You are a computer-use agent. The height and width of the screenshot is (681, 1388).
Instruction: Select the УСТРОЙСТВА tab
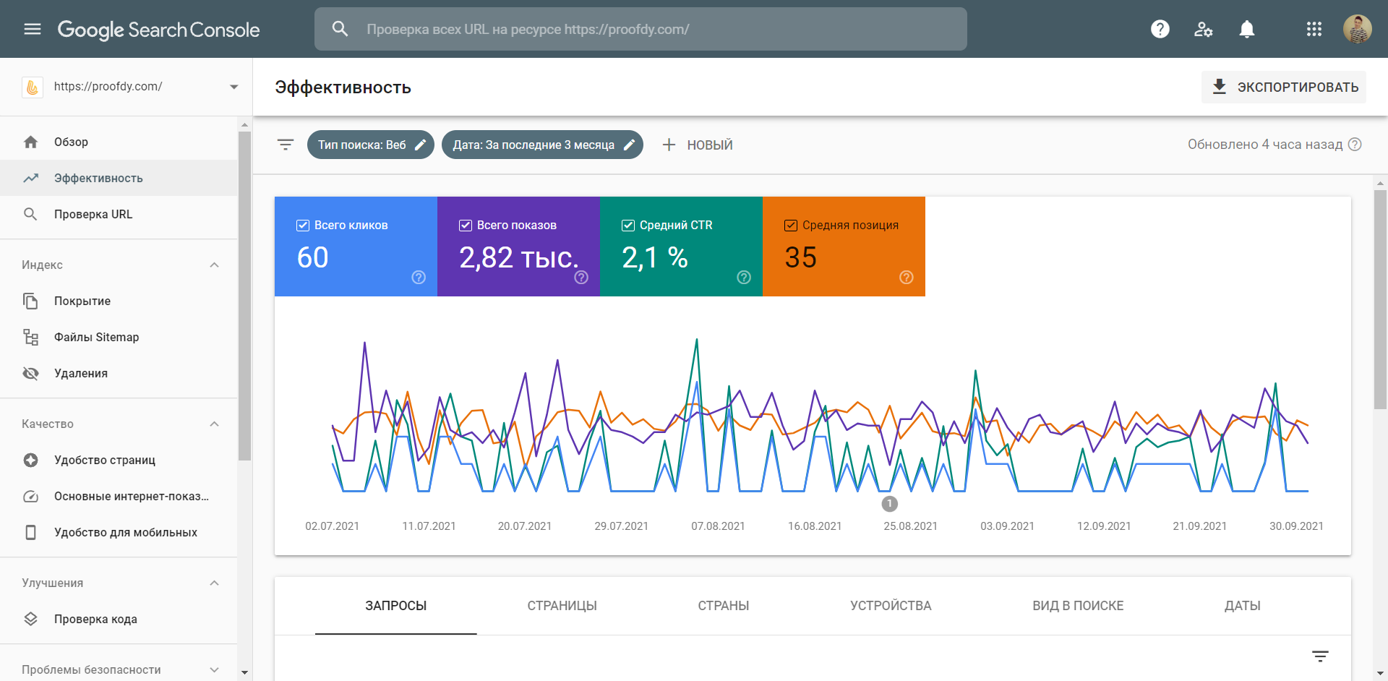tap(890, 606)
